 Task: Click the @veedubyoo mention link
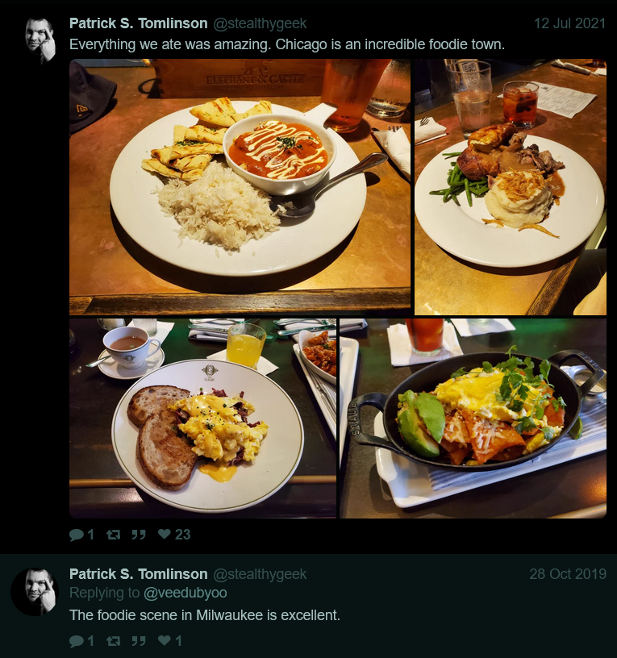click(186, 593)
